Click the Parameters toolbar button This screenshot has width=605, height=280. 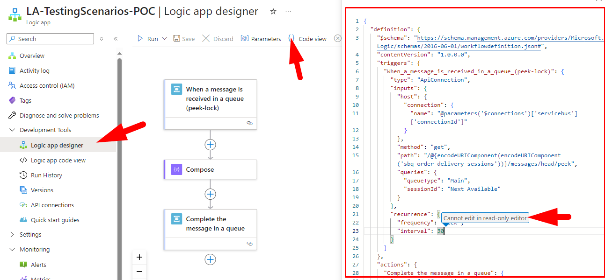(x=261, y=39)
